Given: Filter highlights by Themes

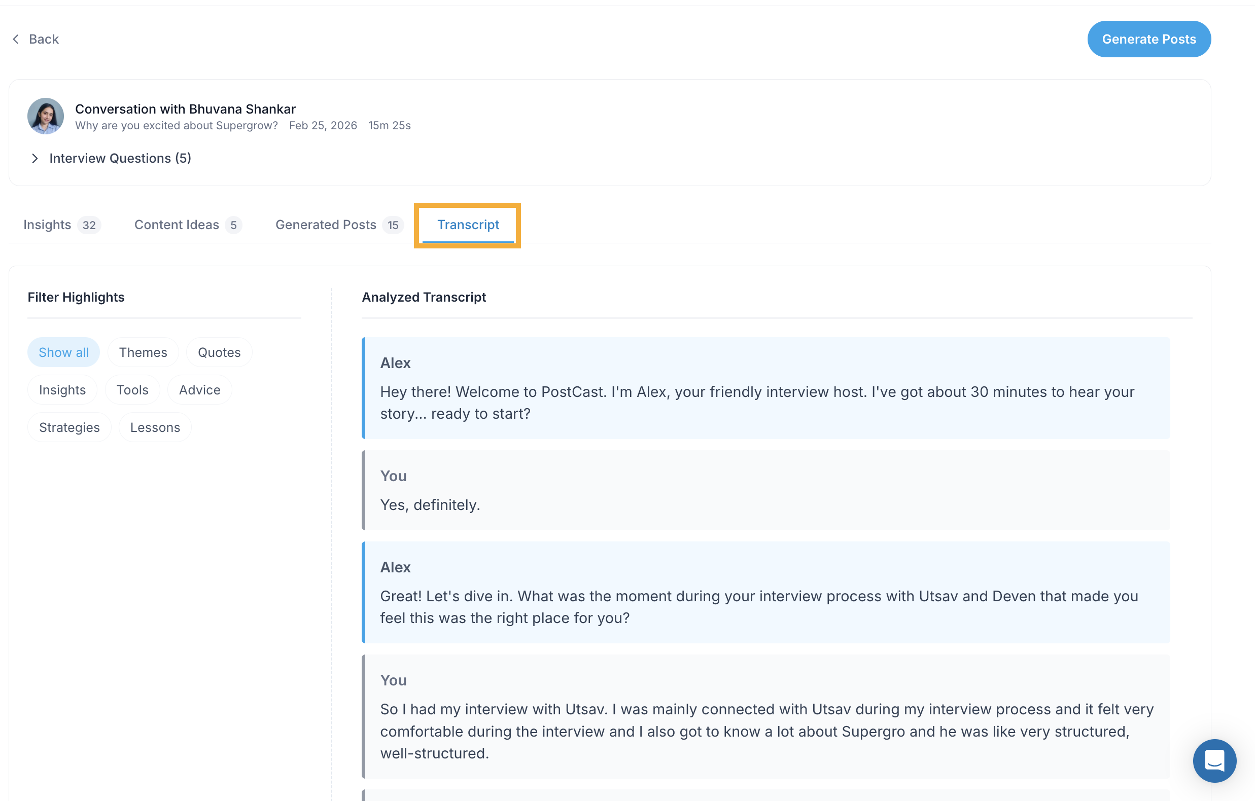Looking at the screenshot, I should point(143,352).
